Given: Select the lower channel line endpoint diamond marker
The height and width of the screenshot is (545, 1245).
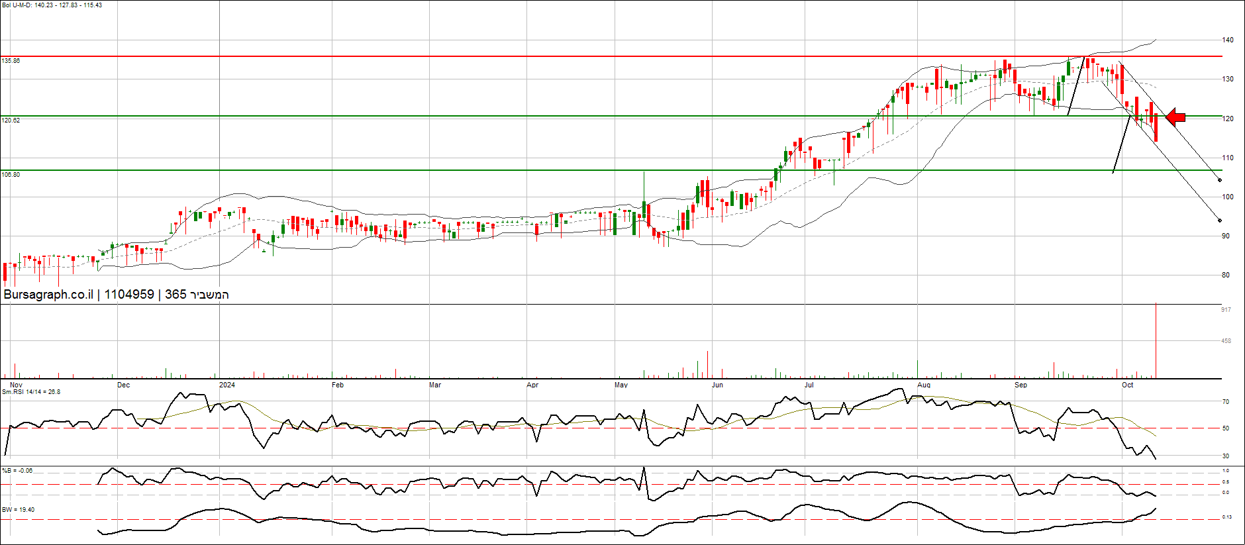Looking at the screenshot, I should click(x=1220, y=221).
